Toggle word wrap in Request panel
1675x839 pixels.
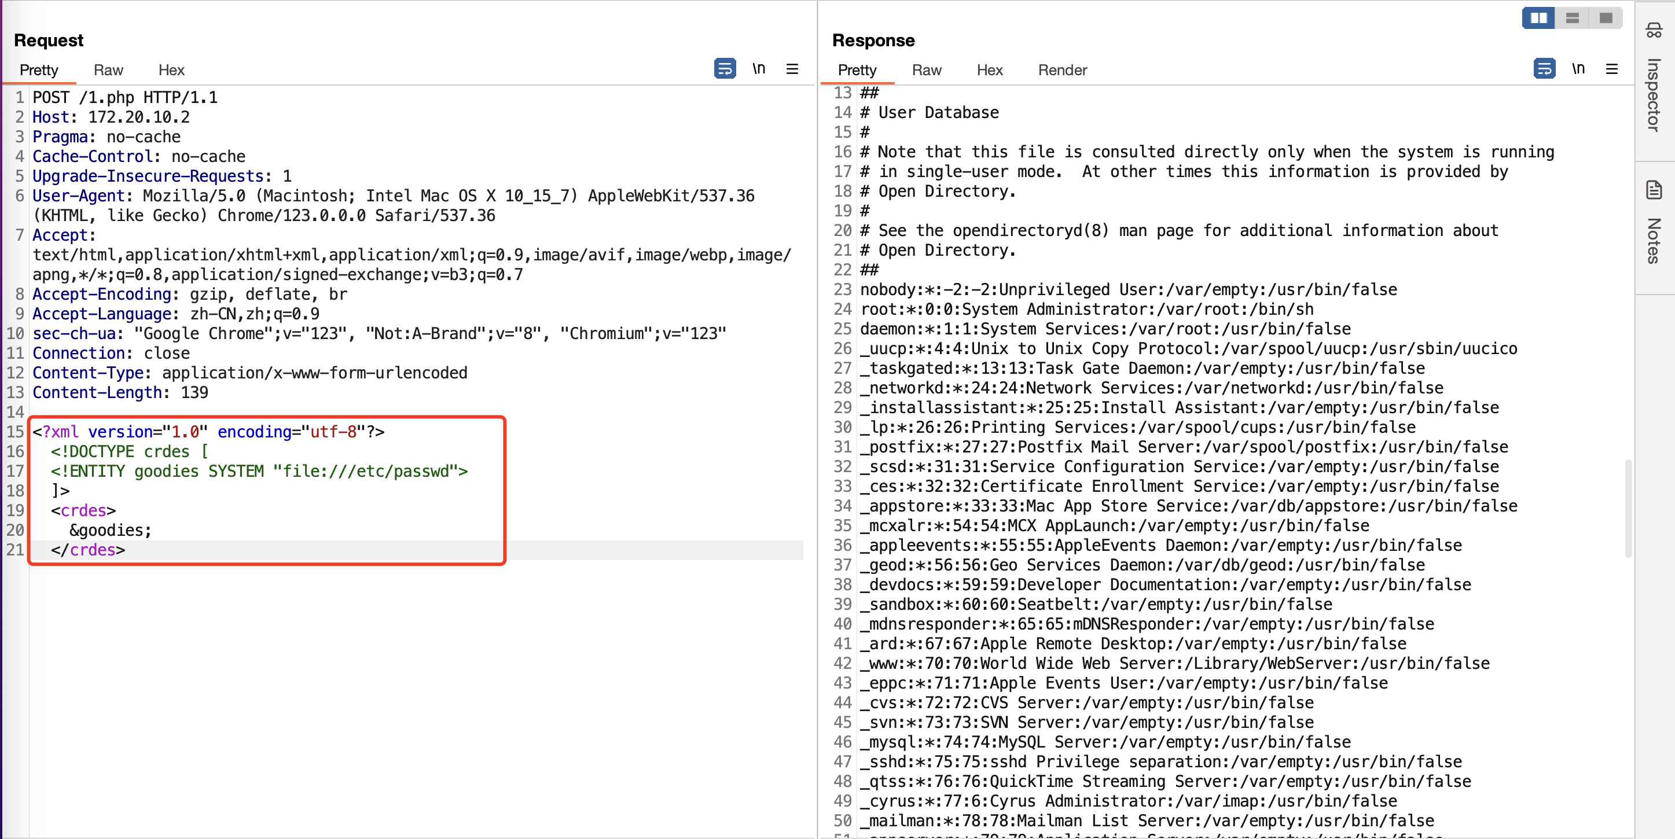coord(725,68)
